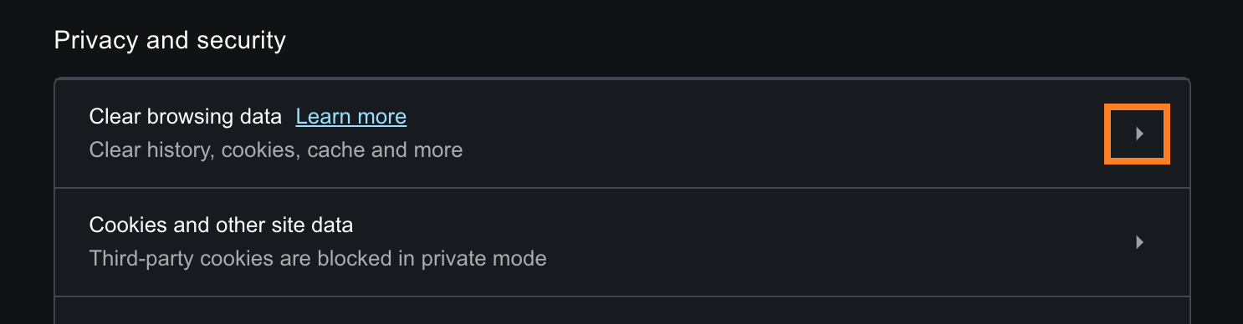Expand the orange-highlighted chevron on the first row
1243x324 pixels.
(1138, 134)
